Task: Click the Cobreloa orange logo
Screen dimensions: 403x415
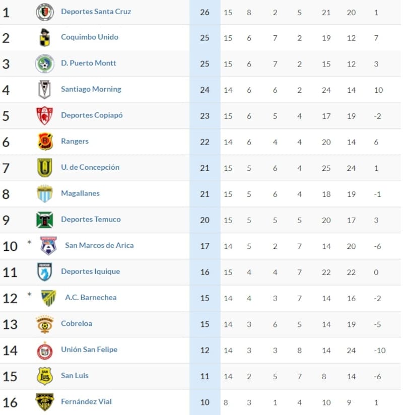Action: 45,324
